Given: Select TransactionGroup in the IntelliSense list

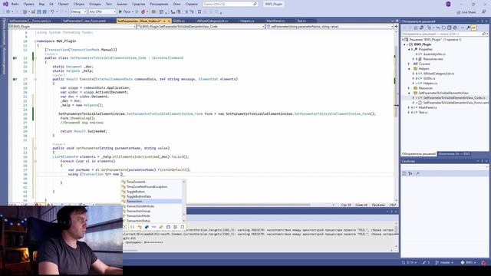Looking at the screenshot, I should click(x=152, y=211).
